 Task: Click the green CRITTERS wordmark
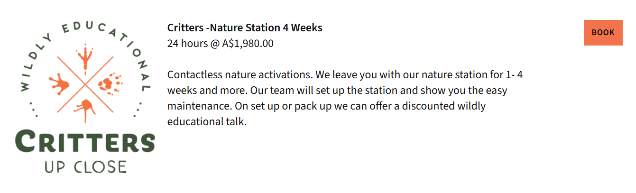pyautogui.click(x=85, y=141)
